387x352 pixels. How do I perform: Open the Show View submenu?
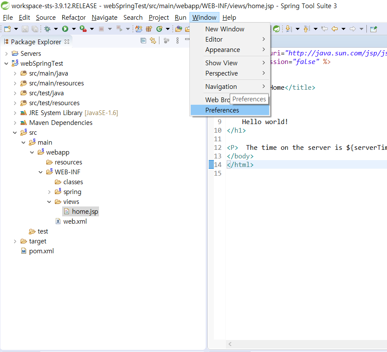[x=230, y=63]
